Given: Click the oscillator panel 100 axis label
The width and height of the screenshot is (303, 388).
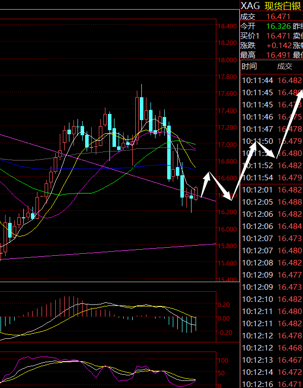Looking at the screenshot, I should tap(223, 360).
